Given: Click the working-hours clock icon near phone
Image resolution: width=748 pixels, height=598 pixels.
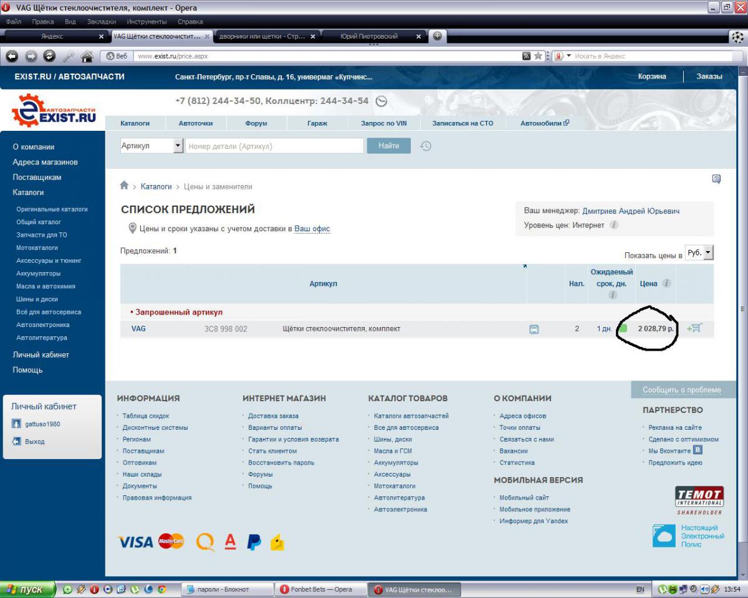Looking at the screenshot, I should point(382,101).
